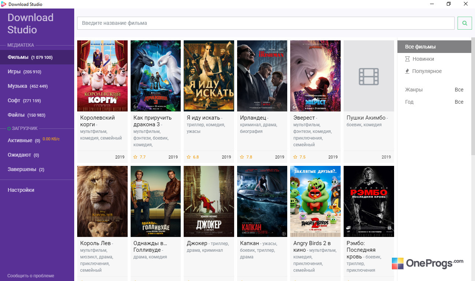The height and width of the screenshot is (281, 475).
Task: Focus the movie title search field
Action: [266, 23]
